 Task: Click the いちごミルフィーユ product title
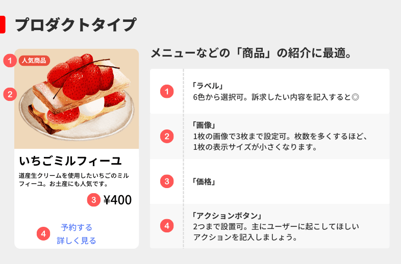point(70,161)
